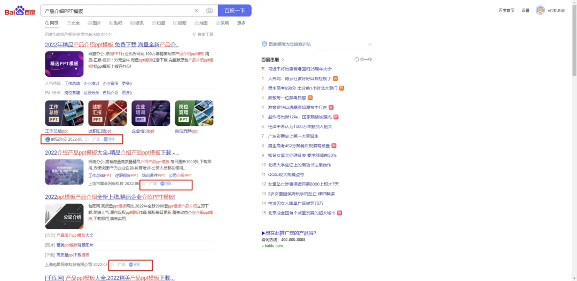Viewport: 577px width, 281px height.
Task: Click the 精选PPT模板 thumbnail
Action: coord(64,63)
